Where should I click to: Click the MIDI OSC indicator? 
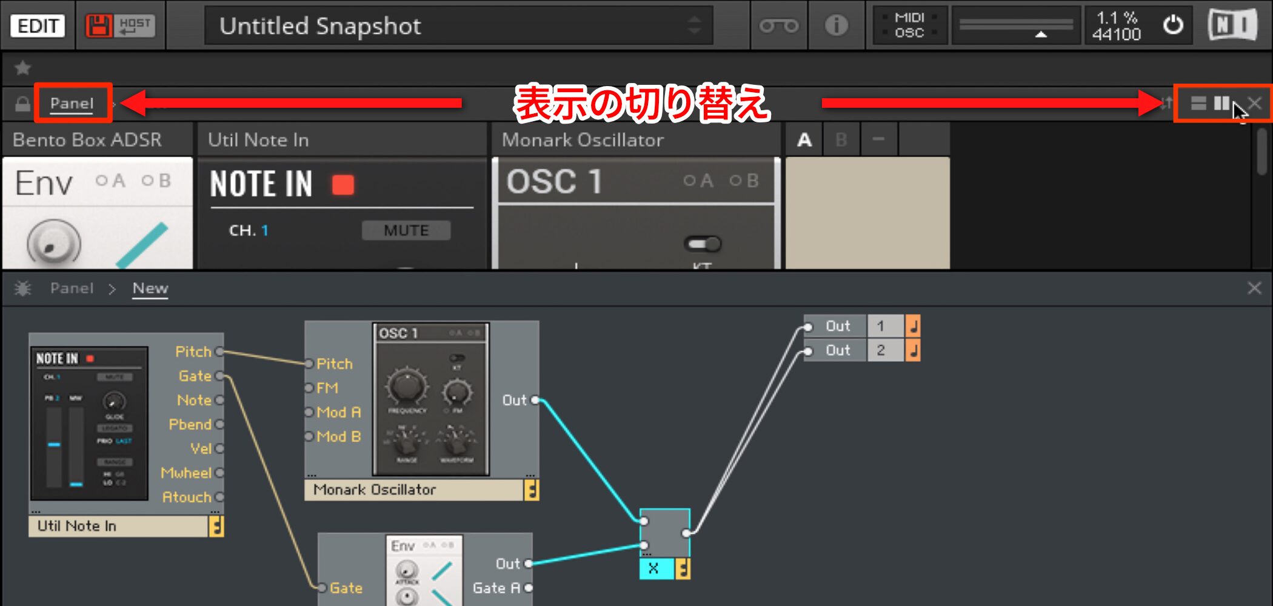pyautogui.click(x=909, y=25)
